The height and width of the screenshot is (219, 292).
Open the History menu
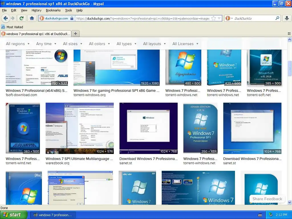[x=36, y=11]
